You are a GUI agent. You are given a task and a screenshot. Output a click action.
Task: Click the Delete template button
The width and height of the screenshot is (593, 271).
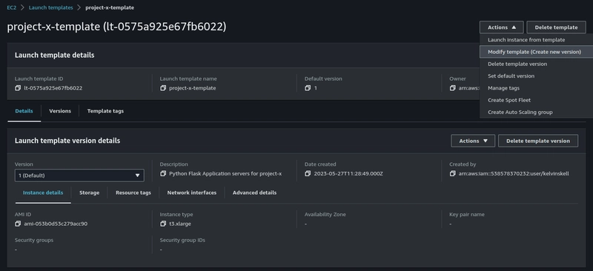[556, 27]
